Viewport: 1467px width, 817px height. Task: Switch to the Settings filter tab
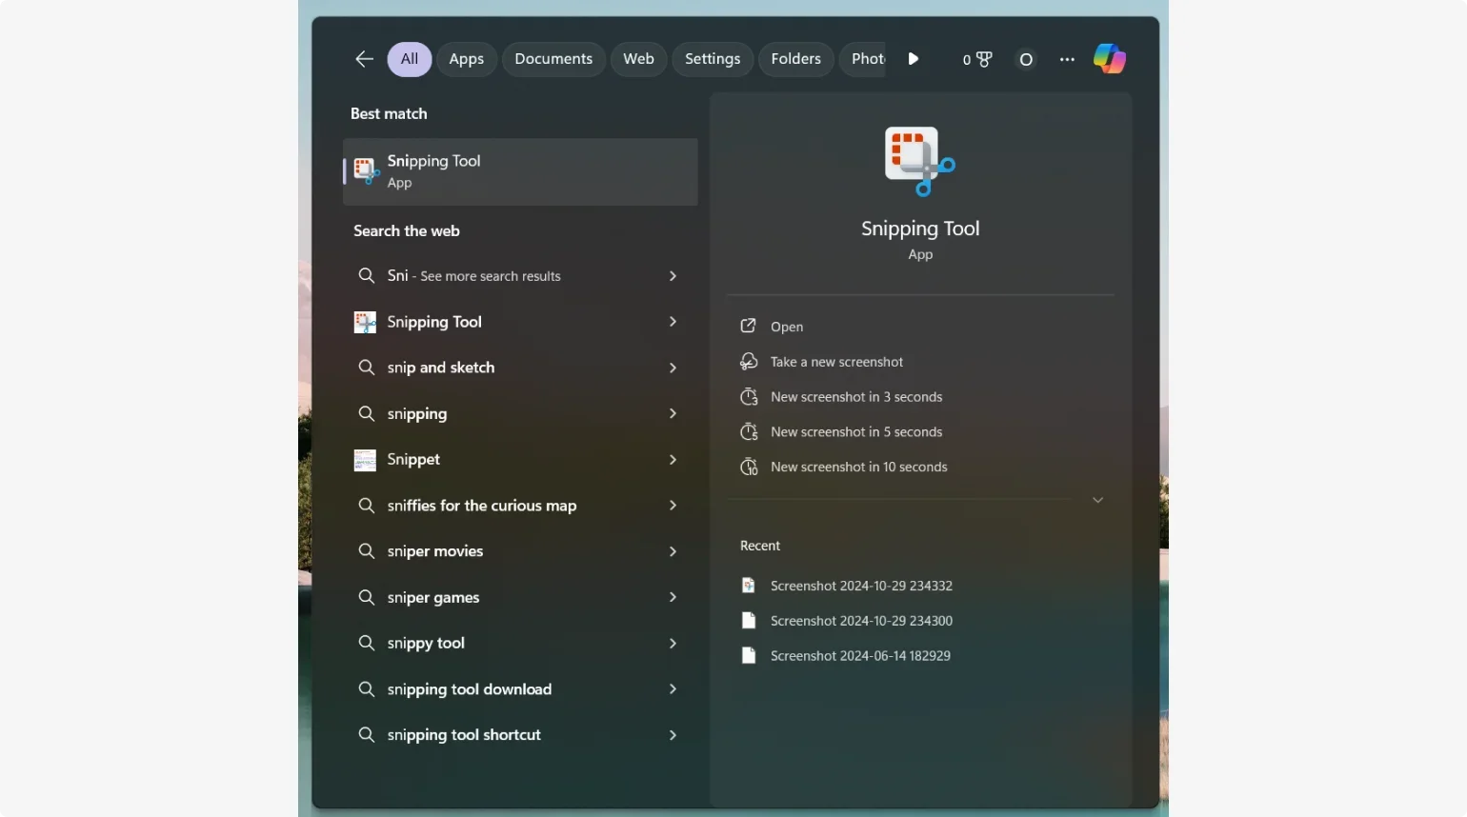[x=713, y=59]
